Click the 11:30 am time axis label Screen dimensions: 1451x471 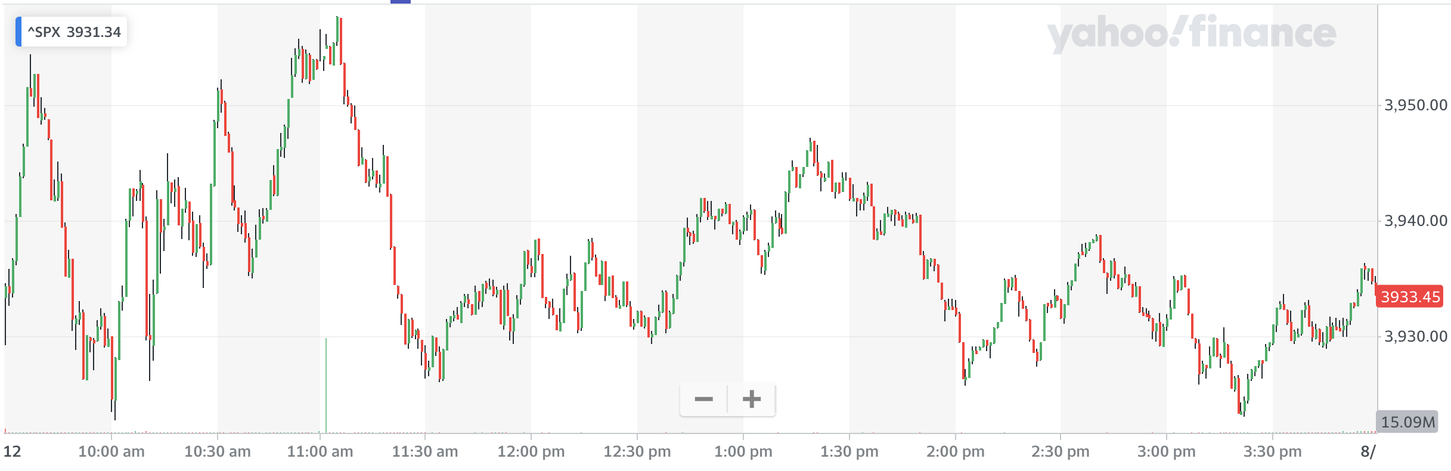425,452
